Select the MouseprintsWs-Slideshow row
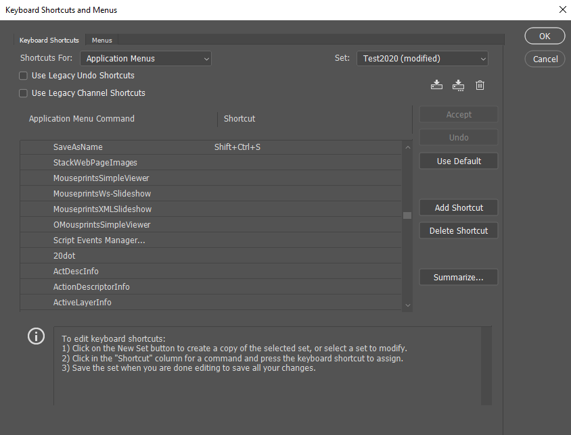This screenshot has height=435, width=571. click(x=210, y=194)
